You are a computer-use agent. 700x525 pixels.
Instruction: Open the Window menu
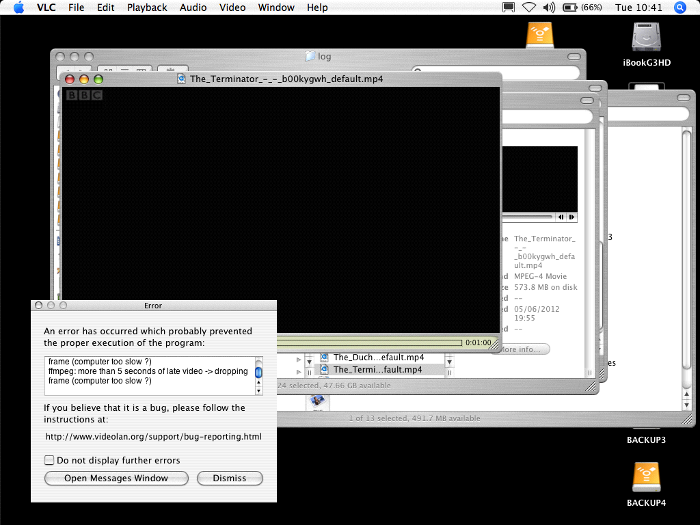[x=276, y=8]
